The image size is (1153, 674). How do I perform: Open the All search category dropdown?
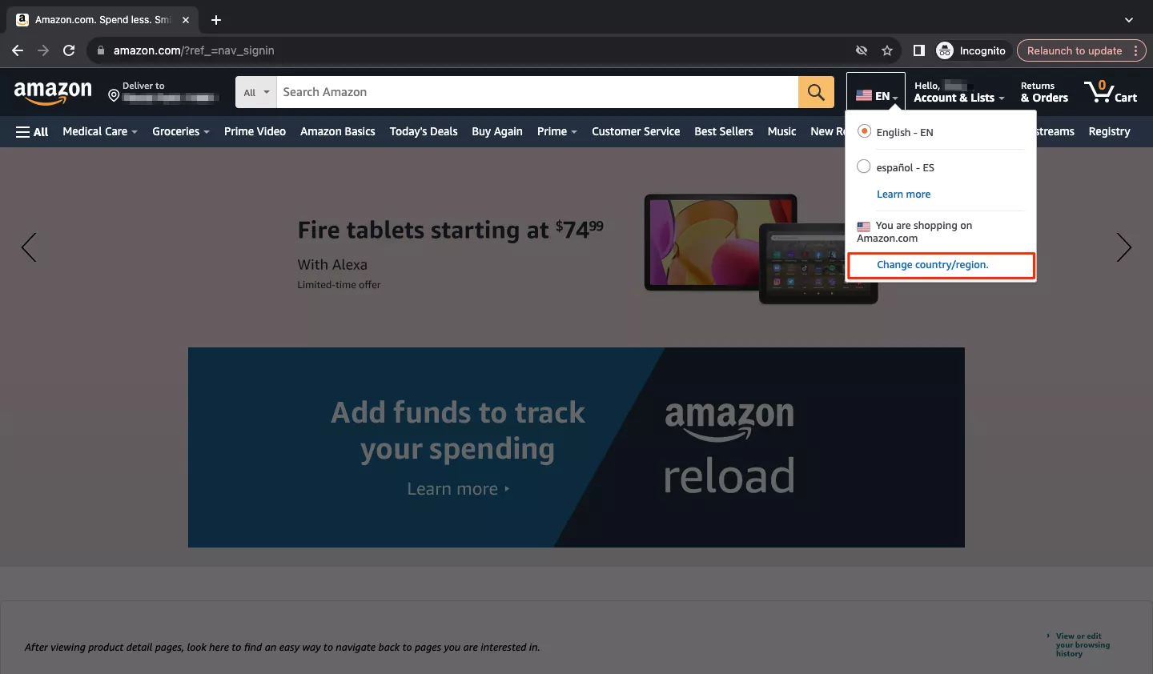click(256, 92)
